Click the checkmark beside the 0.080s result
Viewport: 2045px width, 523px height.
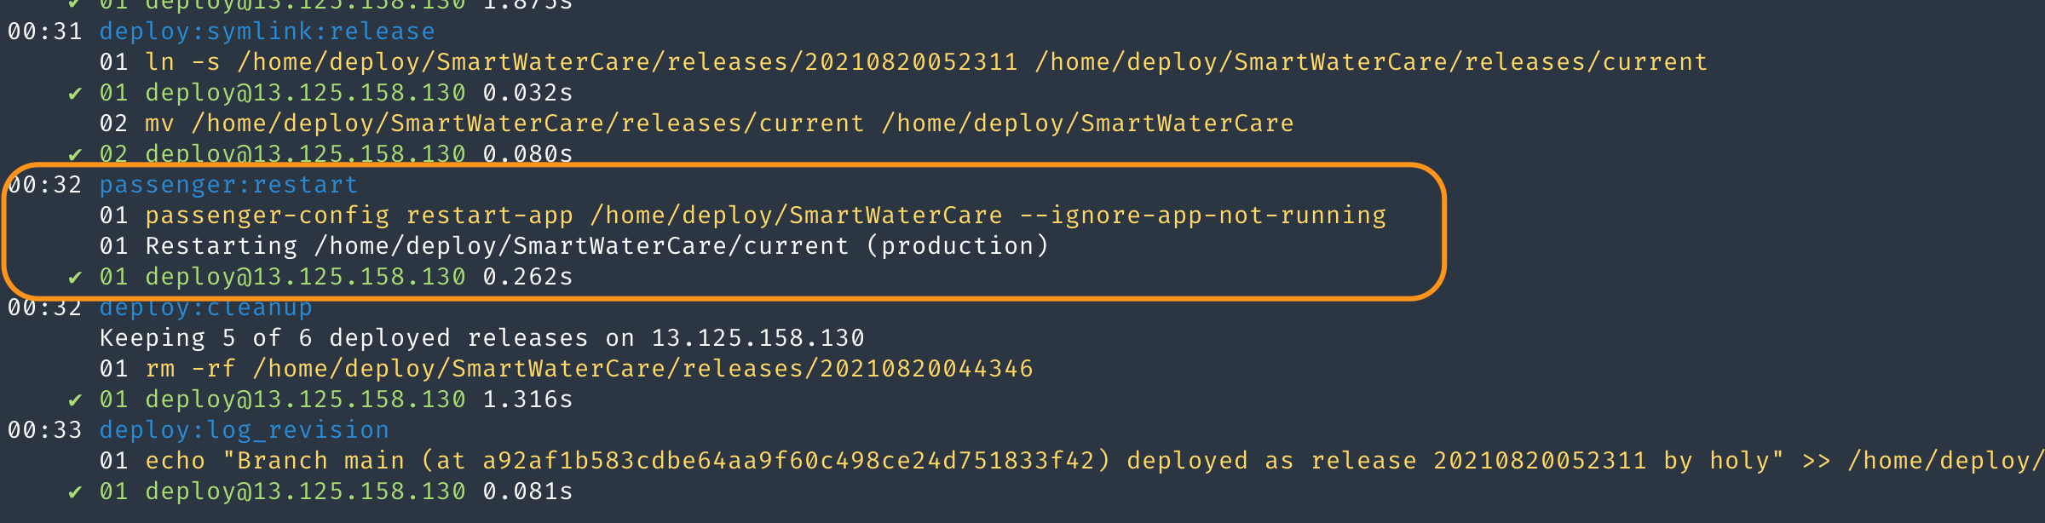point(75,155)
